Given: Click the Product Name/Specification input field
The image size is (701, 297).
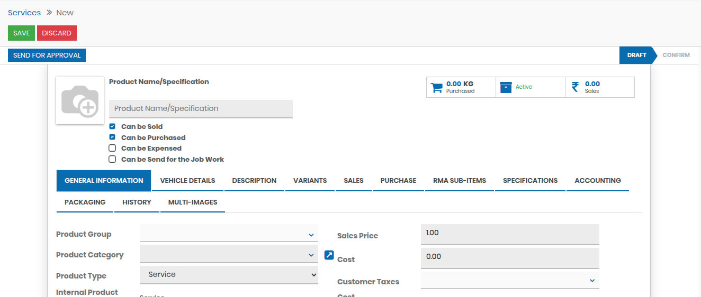Looking at the screenshot, I should coord(201,109).
